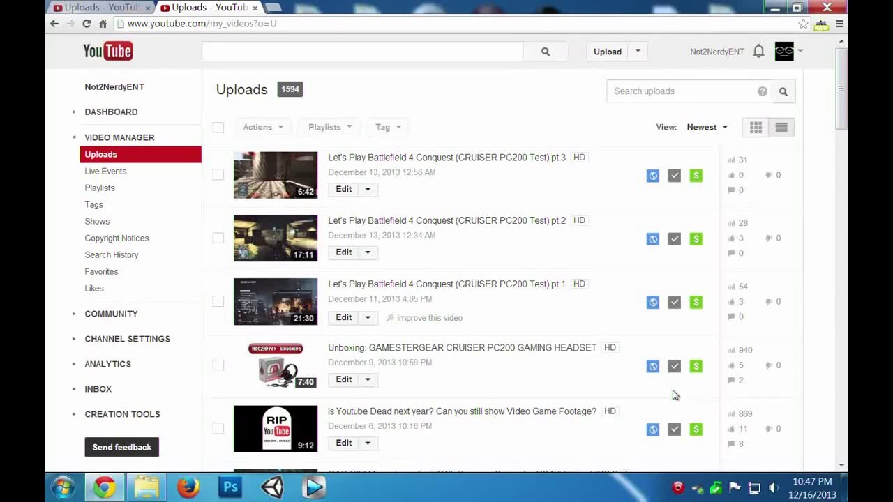Click Send feedback button
893x502 pixels.
tap(122, 448)
